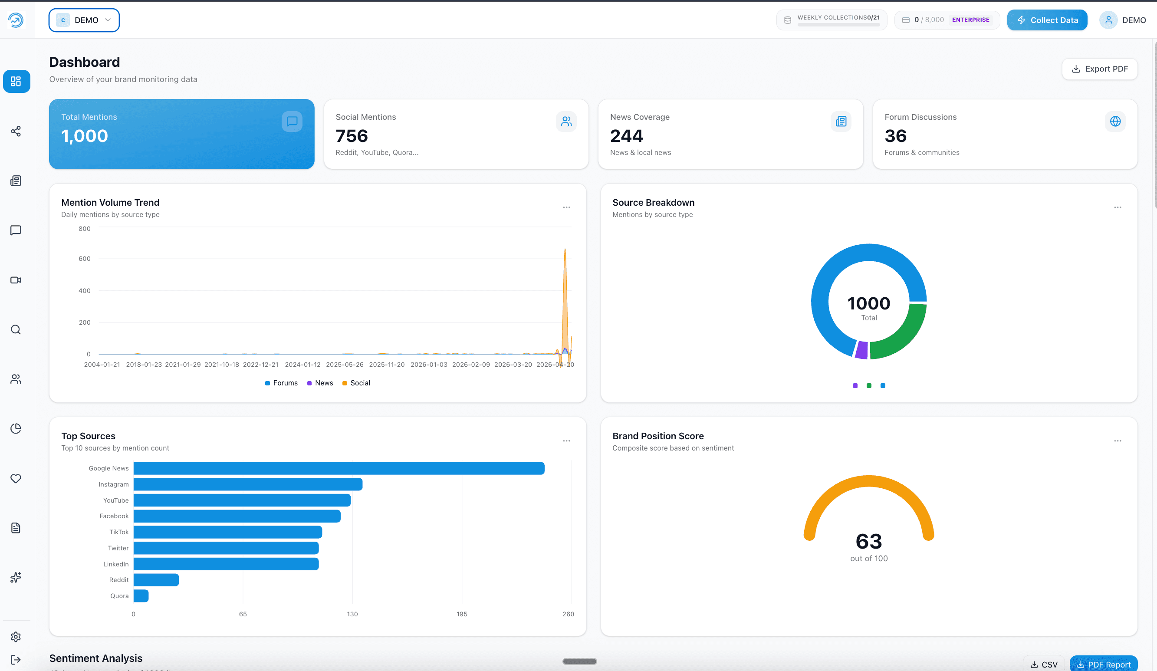Image resolution: width=1157 pixels, height=671 pixels.
Task: Click the DEMO user avatar icon
Action: click(1108, 20)
